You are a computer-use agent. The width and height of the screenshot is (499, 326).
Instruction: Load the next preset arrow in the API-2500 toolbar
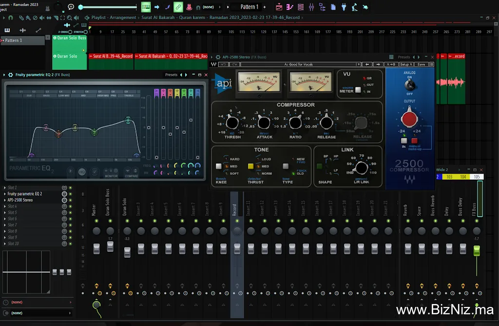(378, 64)
